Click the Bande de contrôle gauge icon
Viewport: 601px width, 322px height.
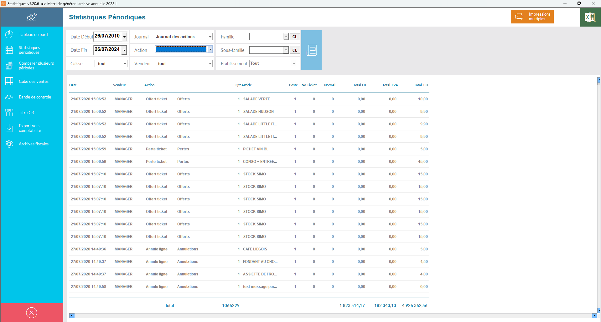(x=9, y=97)
